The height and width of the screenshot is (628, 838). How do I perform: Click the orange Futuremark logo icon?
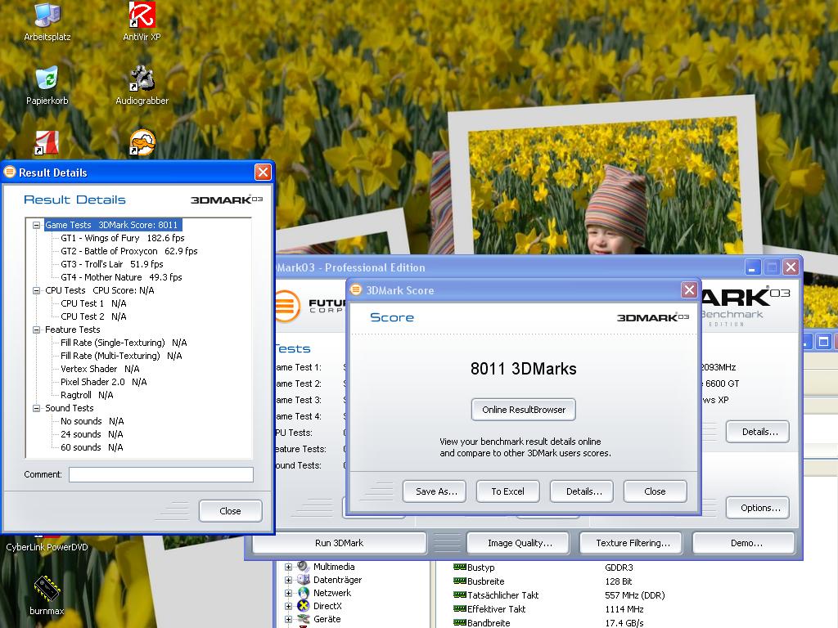coord(287,306)
